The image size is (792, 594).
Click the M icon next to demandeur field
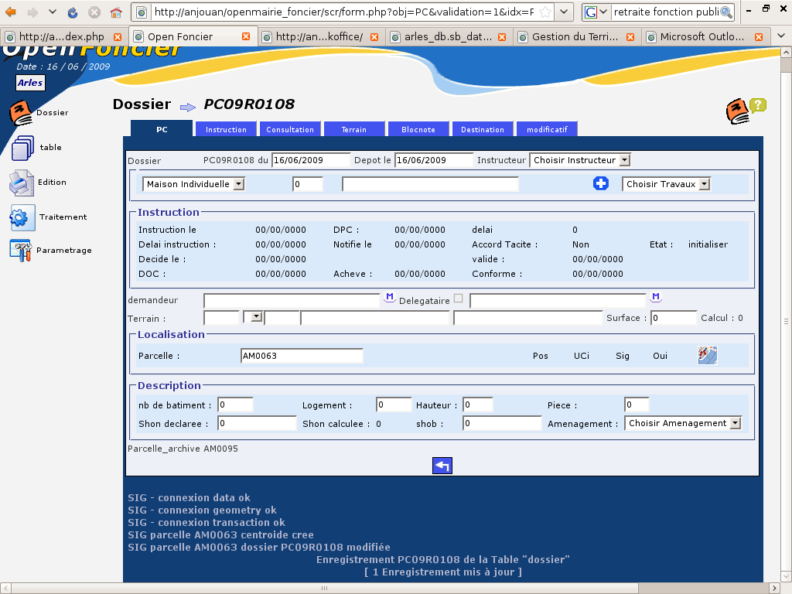(390, 298)
